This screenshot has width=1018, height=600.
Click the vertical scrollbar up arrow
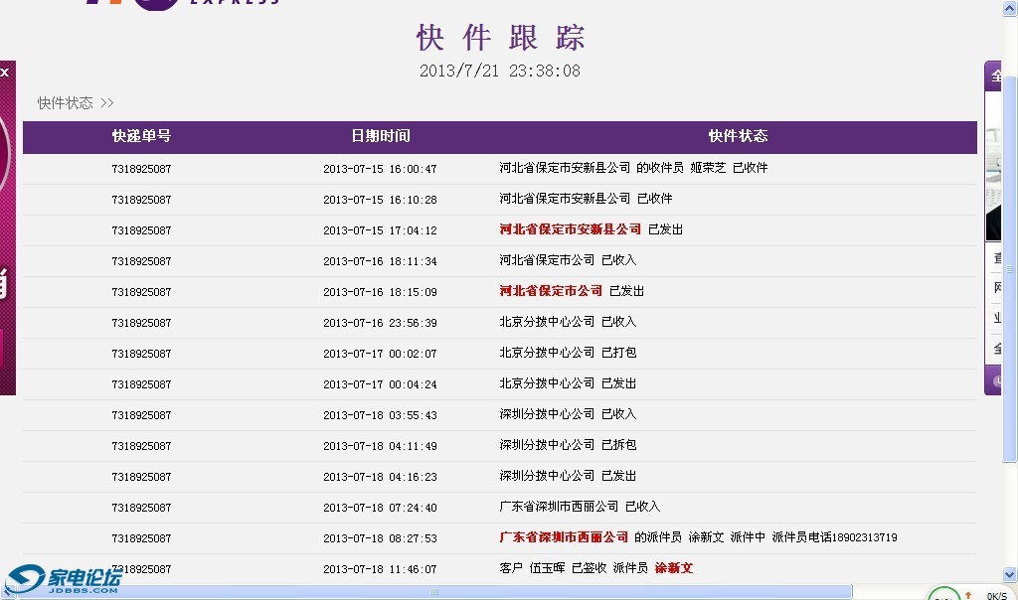[x=1009, y=7]
